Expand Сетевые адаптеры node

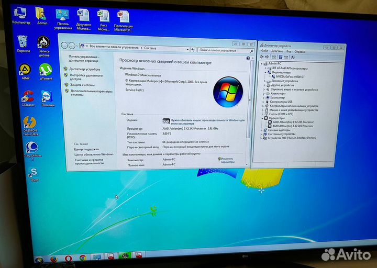tap(262, 130)
